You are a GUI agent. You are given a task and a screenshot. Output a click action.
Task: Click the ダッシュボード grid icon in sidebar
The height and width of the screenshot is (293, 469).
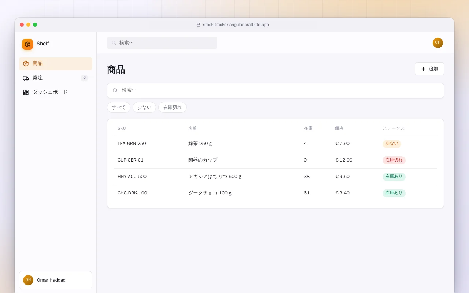coord(26,93)
